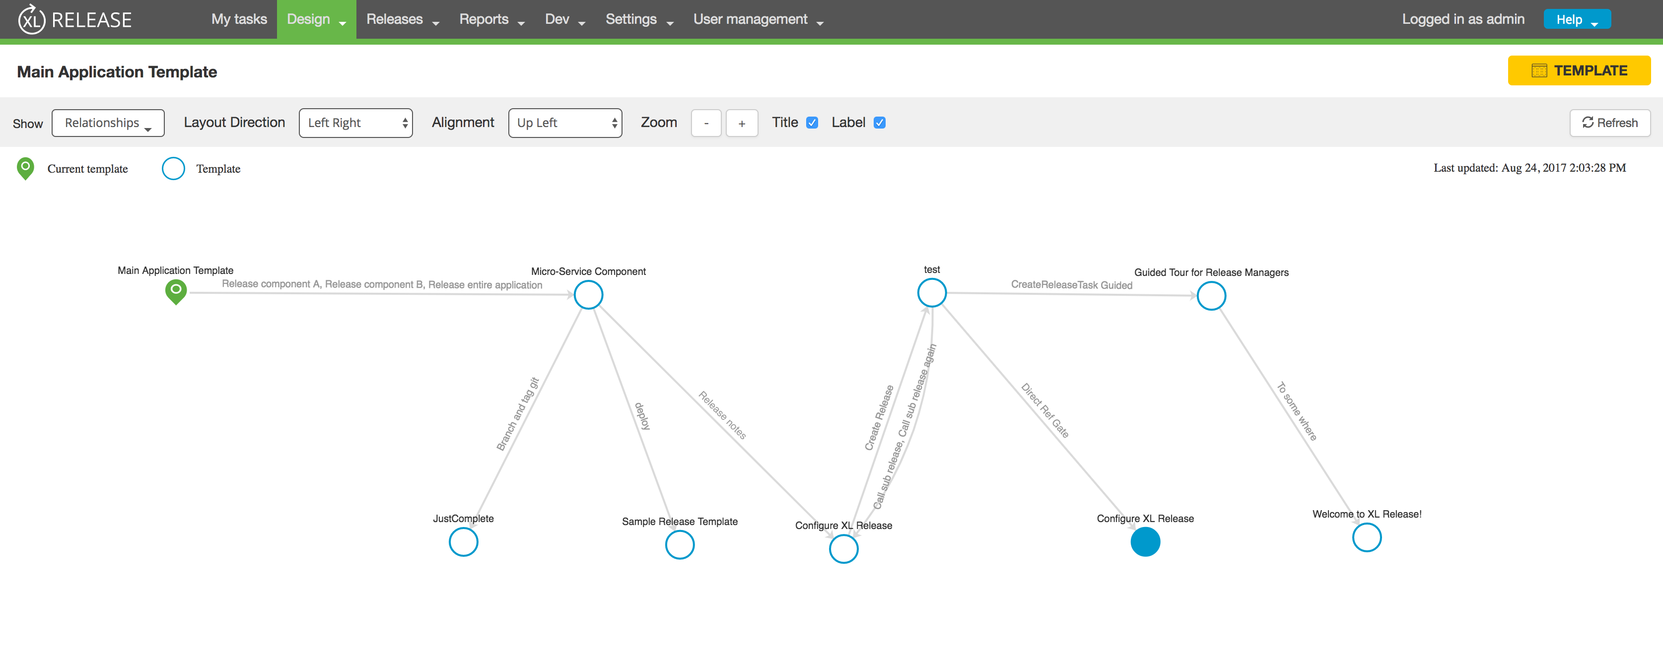The width and height of the screenshot is (1663, 662).
Task: Open the My tasks page
Action: tap(239, 19)
